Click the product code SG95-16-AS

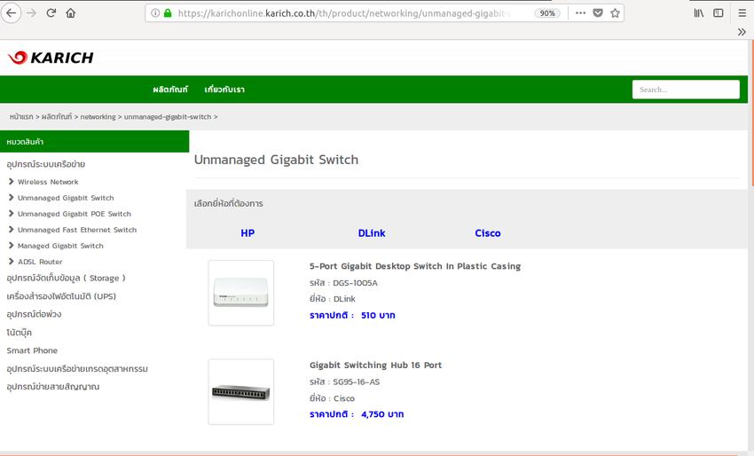[356, 382]
